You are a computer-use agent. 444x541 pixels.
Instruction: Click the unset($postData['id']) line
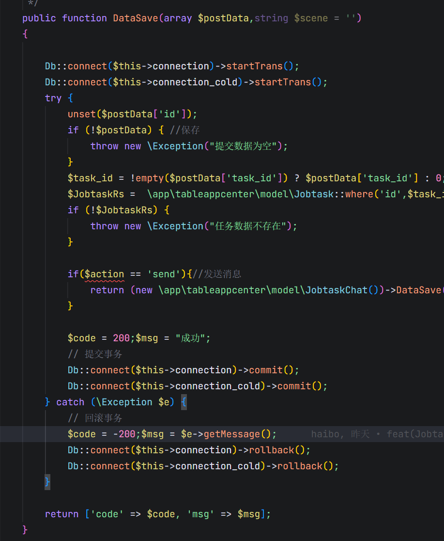point(132,114)
